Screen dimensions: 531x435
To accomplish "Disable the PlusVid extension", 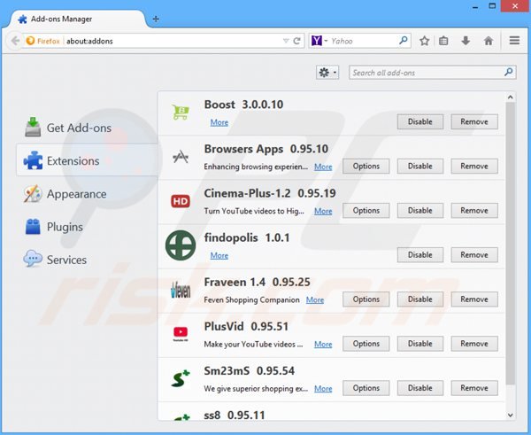I will point(419,344).
